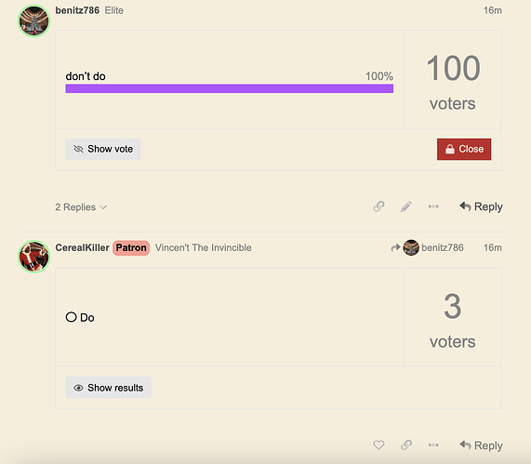Click CerealKiller's avatar thumbnail
The width and height of the screenshot is (531, 464).
pyautogui.click(x=33, y=257)
